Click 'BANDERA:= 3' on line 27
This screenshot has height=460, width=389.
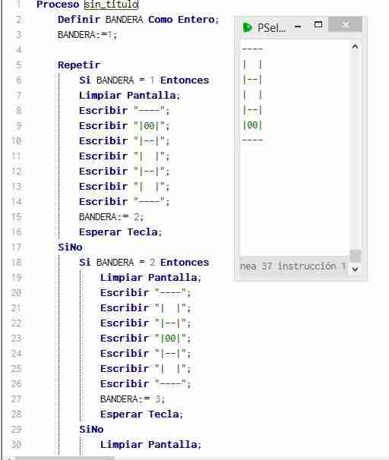coord(131,399)
